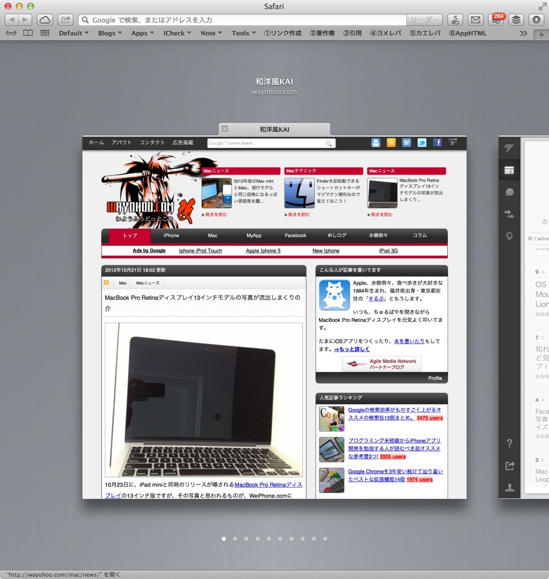Click the ③引用 bookmarklet

pyautogui.click(x=352, y=33)
